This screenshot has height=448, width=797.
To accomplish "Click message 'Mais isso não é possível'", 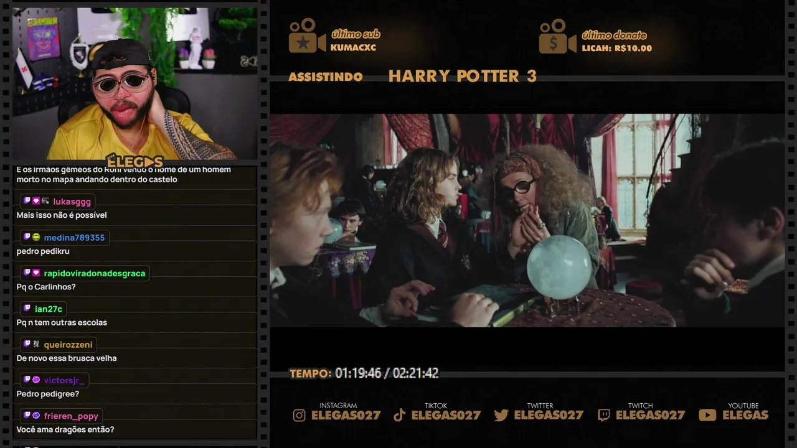I will [62, 215].
